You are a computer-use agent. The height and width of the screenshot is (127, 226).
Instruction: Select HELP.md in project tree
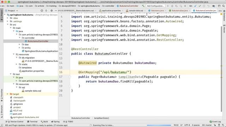click(16, 110)
